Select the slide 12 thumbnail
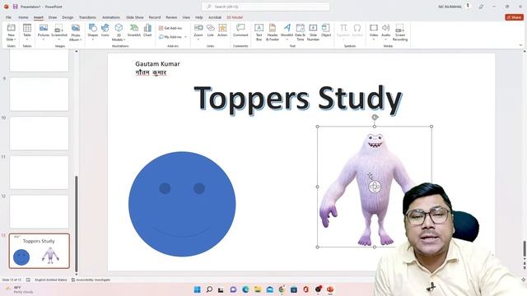This screenshot has width=527, height=296. (x=40, y=211)
